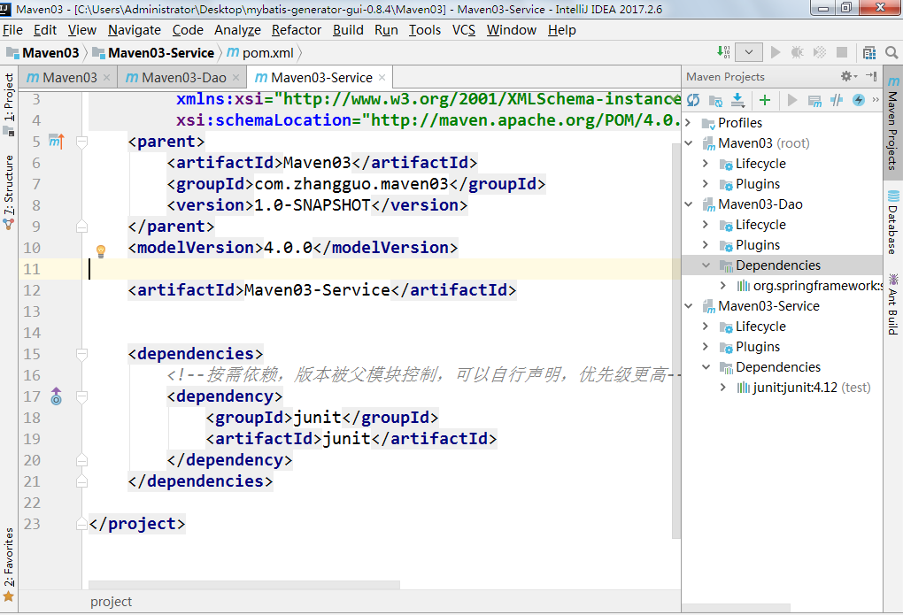
Task: Open the Project Structure icon
Action: tap(869, 53)
